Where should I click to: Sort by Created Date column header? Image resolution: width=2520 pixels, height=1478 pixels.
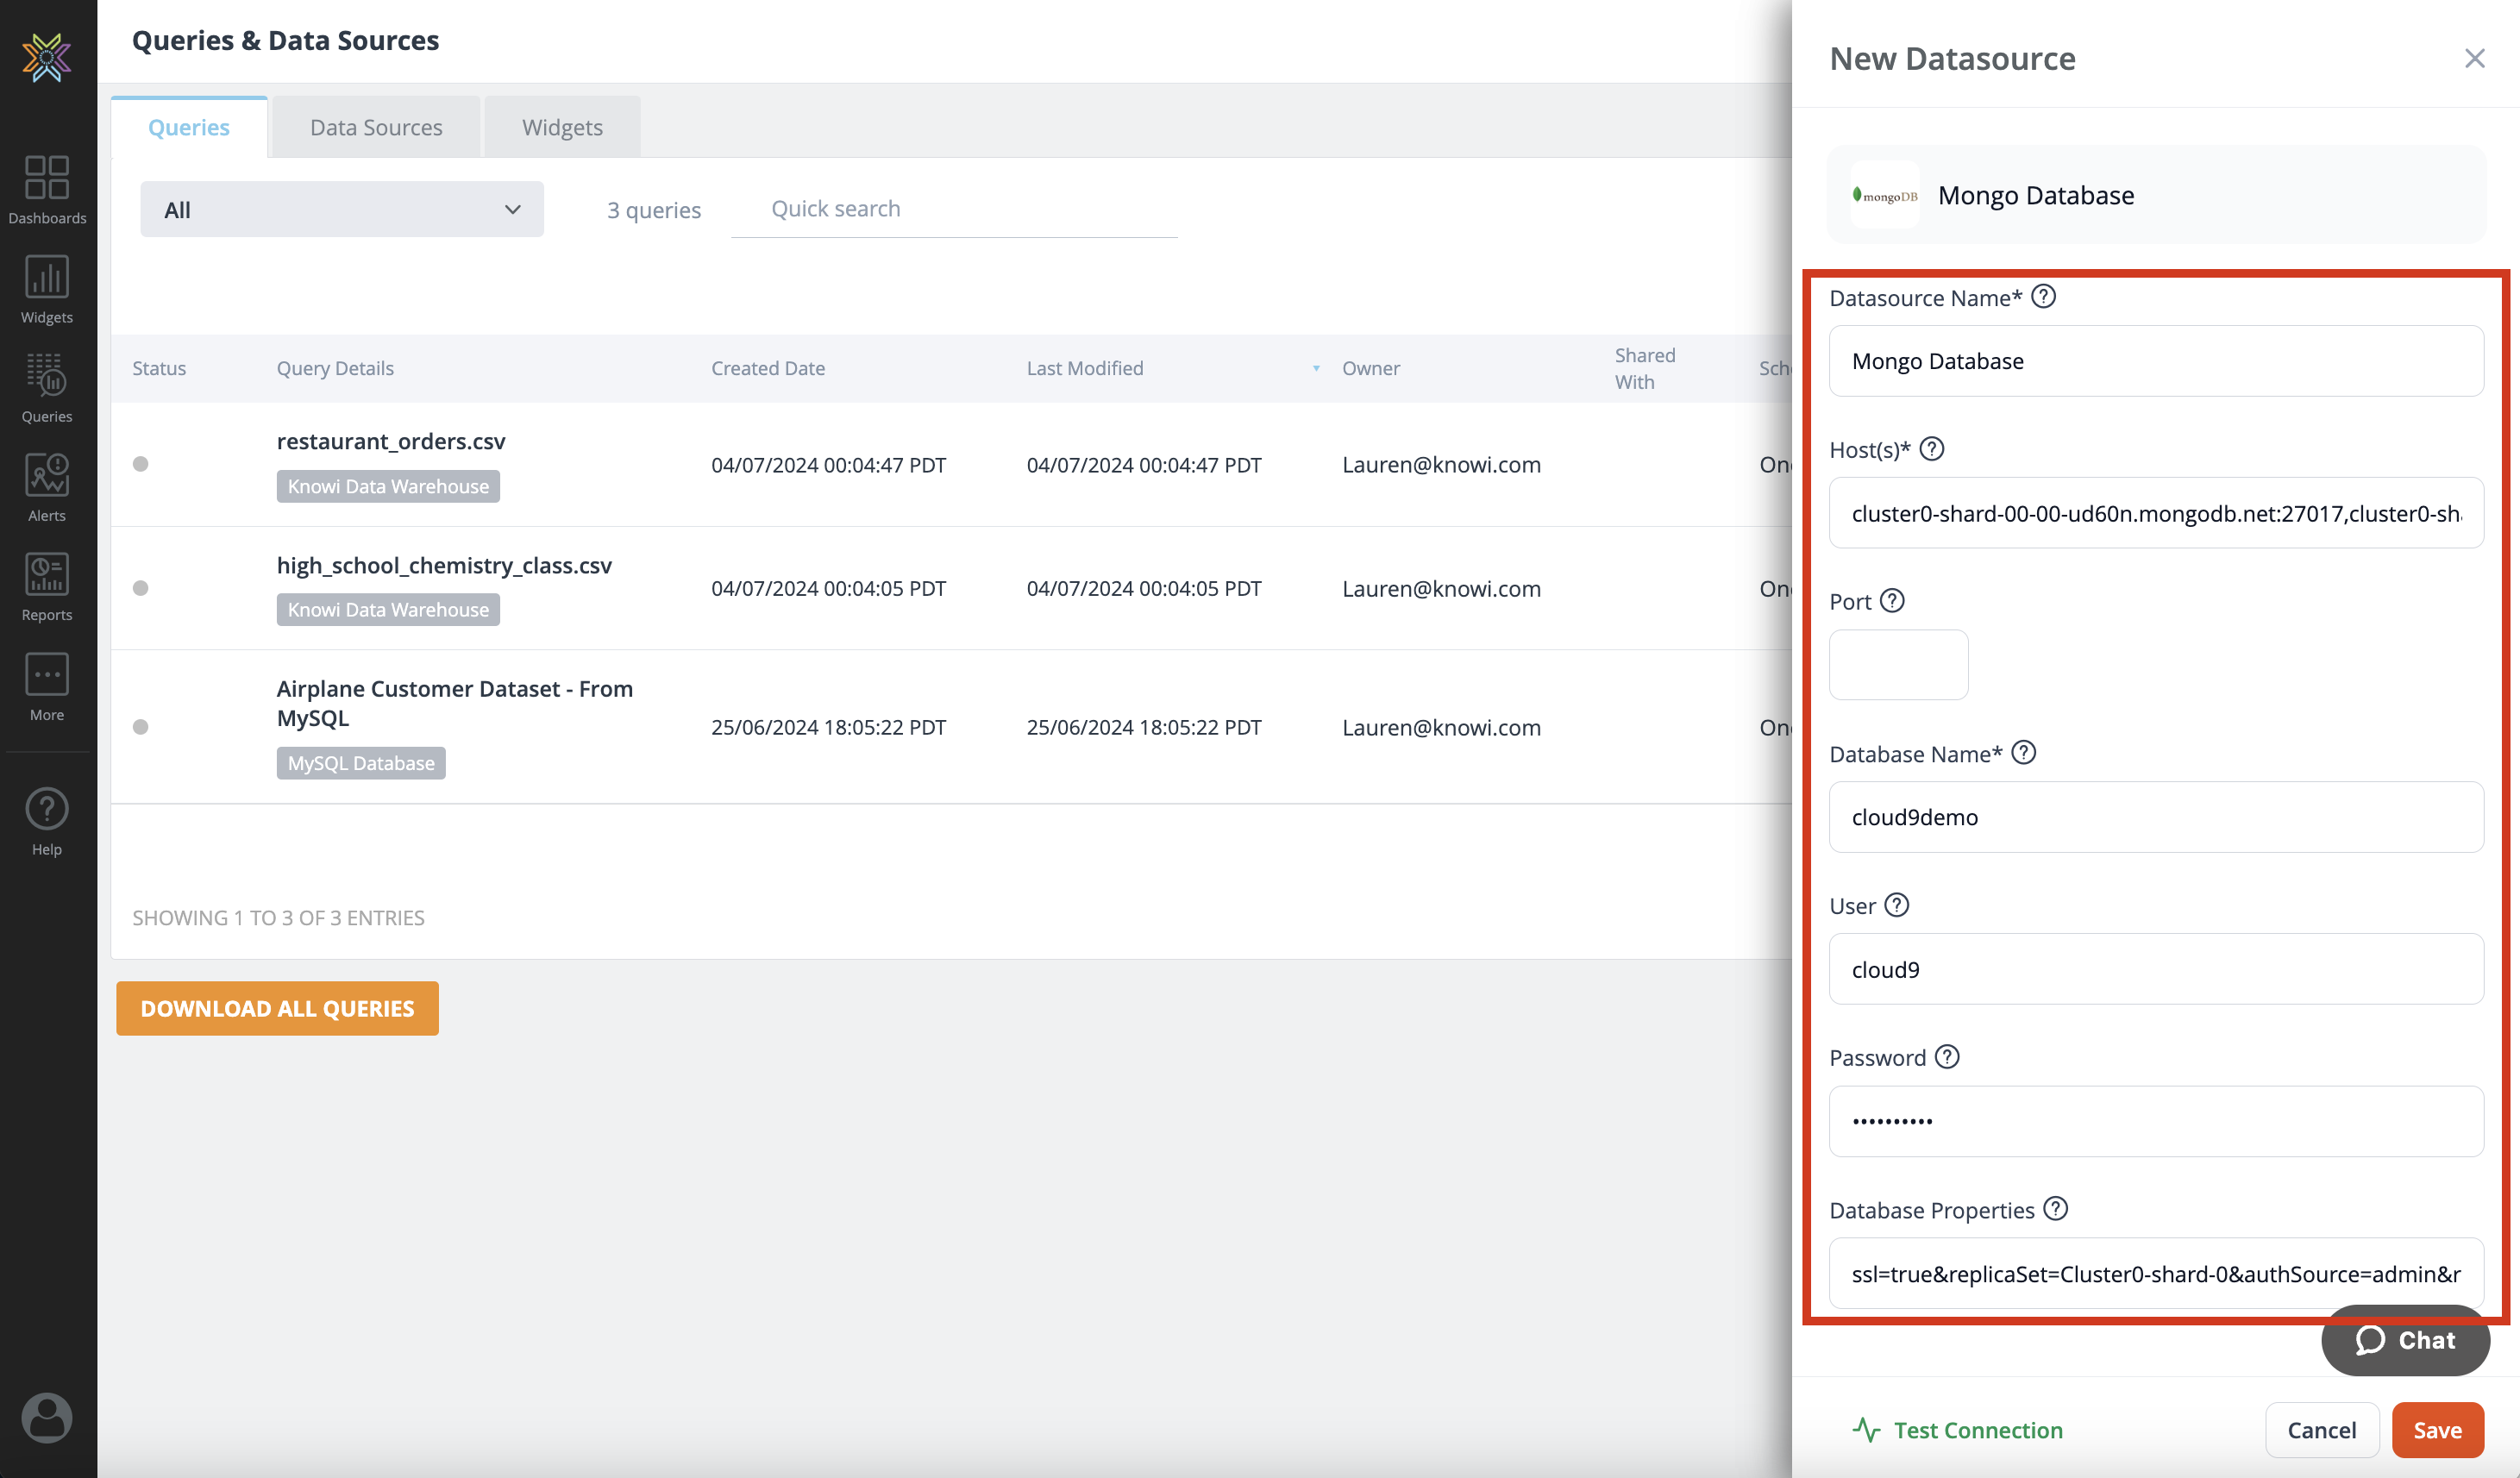(768, 368)
